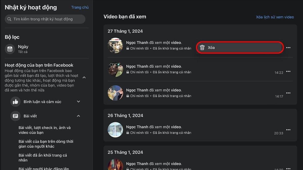Click the trash icon beside Xóa
The height and width of the screenshot is (170, 303).
coord(202,48)
